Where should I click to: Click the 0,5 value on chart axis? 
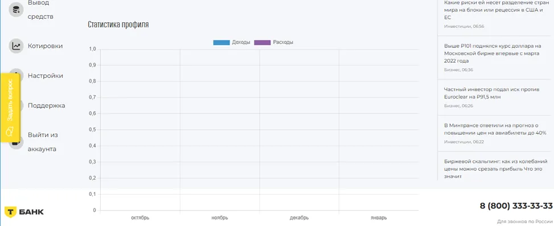(92, 130)
